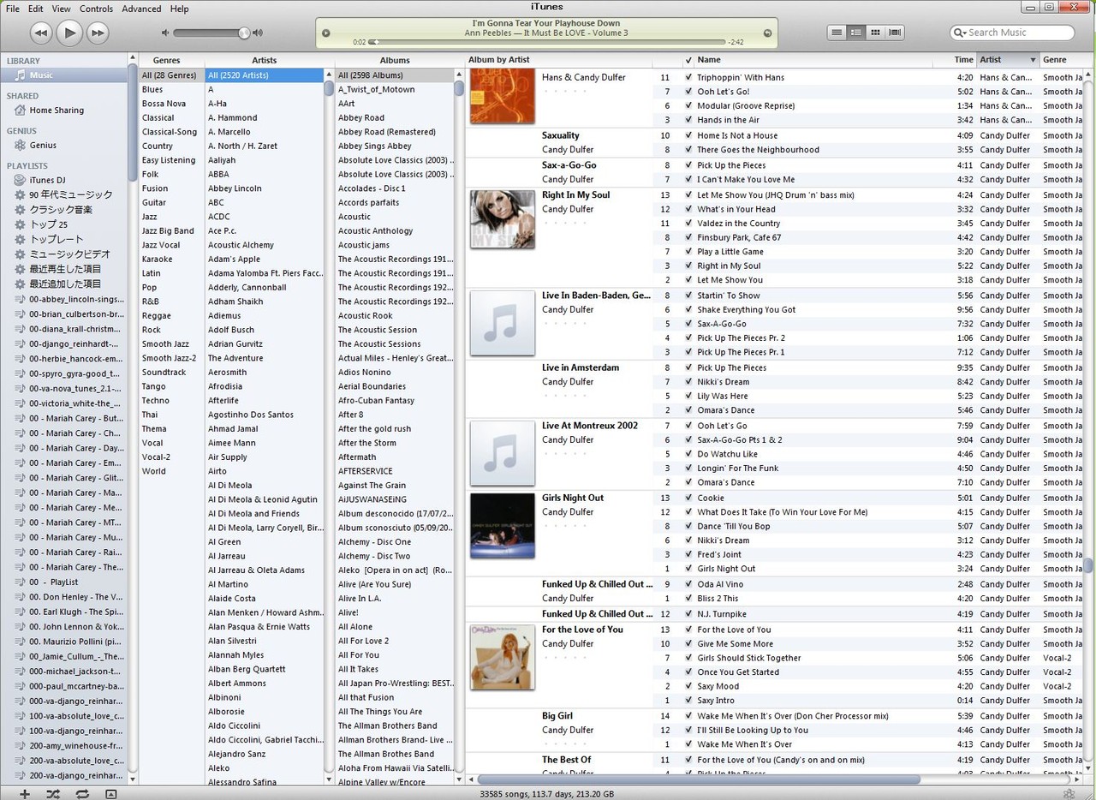
Task: Click the Music library note icon
Action: point(21,75)
